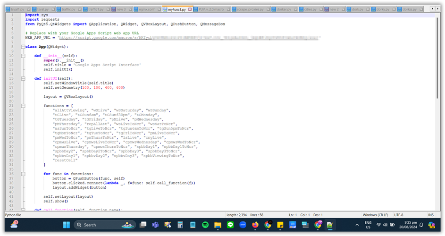This screenshot has width=445, height=236.
Task: Open the LINE app from the taskbar
Action: pos(230,225)
